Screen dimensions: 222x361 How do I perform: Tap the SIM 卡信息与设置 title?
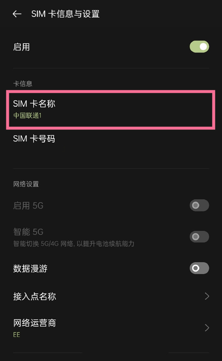tap(65, 14)
